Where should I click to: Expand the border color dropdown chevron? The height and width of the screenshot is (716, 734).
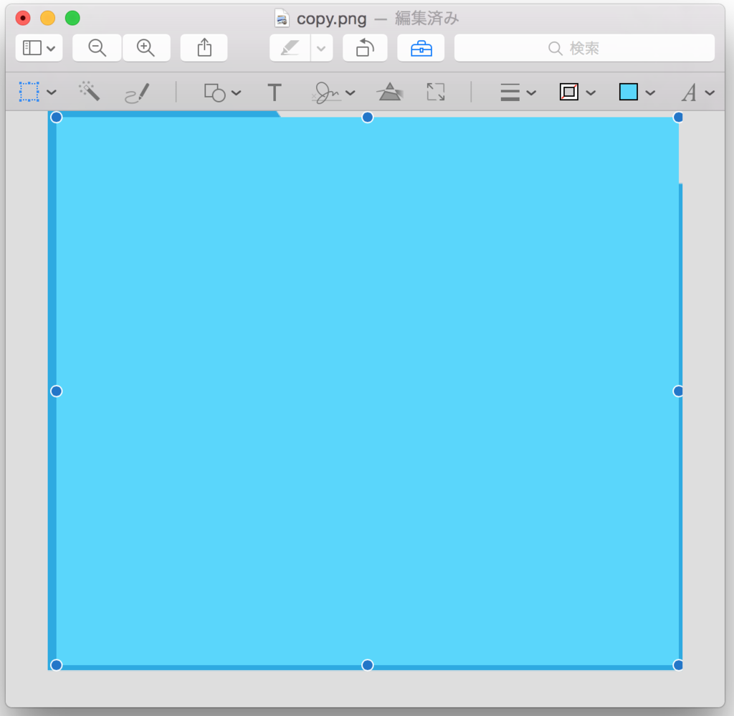(x=591, y=93)
